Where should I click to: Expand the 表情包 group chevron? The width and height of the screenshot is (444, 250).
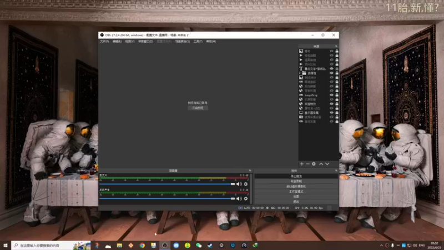300,73
